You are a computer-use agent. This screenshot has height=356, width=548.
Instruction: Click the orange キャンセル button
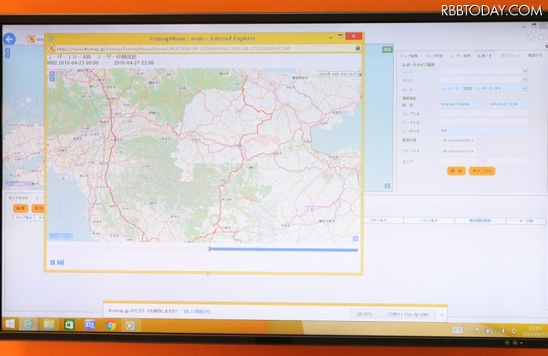click(482, 170)
